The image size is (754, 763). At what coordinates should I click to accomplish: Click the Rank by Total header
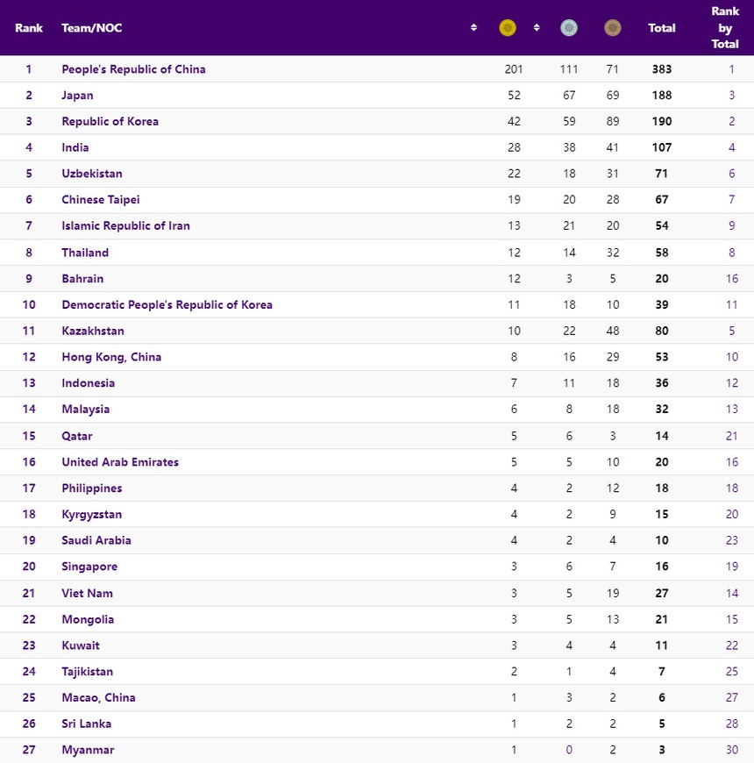[x=725, y=27]
